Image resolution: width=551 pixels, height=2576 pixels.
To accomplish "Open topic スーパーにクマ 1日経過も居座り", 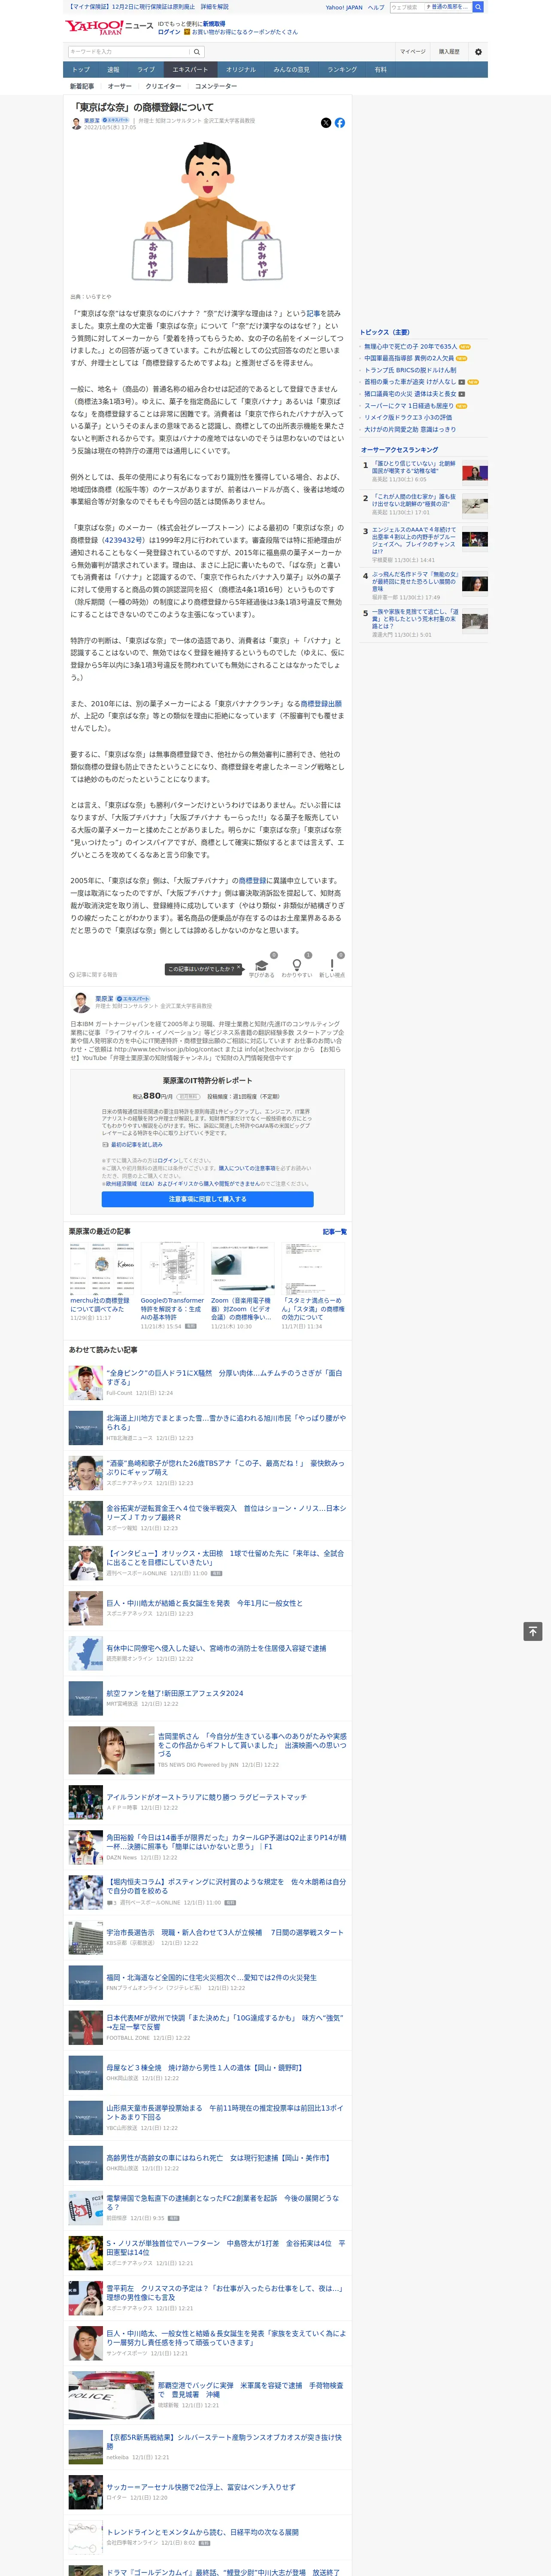I will [408, 406].
